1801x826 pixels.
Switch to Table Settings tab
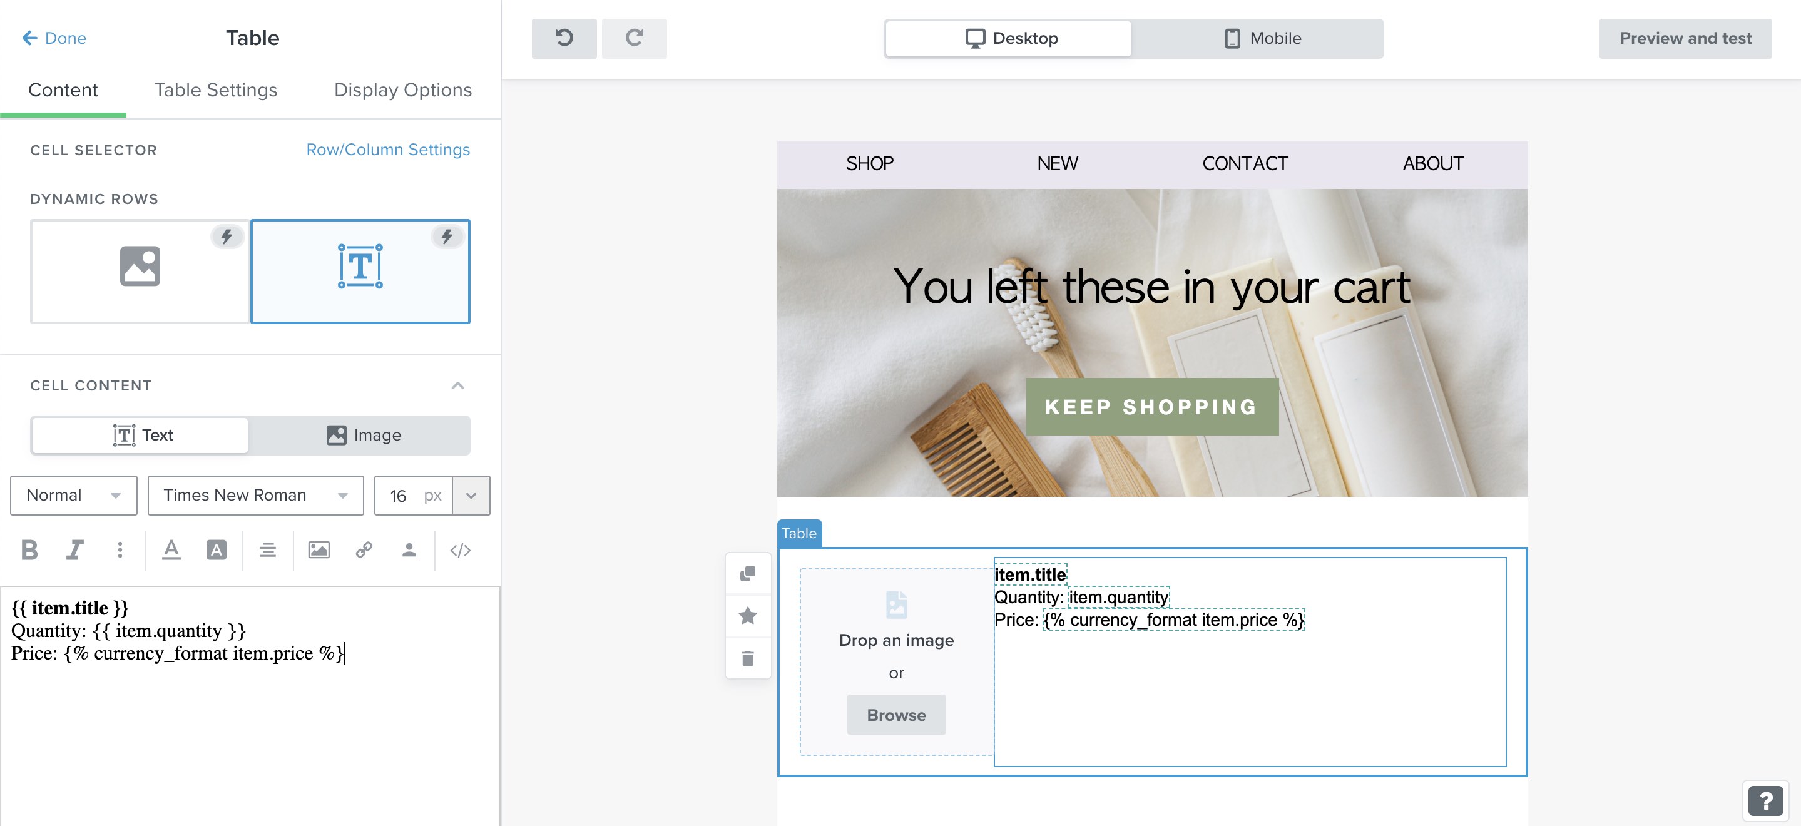216,88
